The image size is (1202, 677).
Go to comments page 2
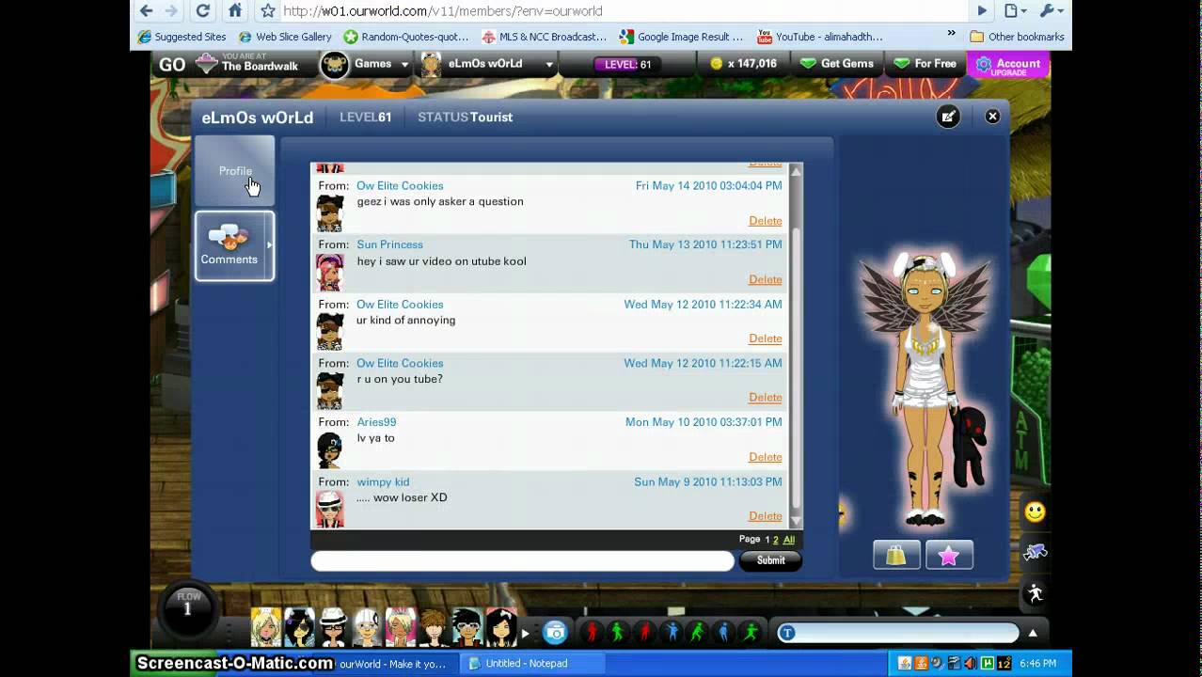pos(776,540)
